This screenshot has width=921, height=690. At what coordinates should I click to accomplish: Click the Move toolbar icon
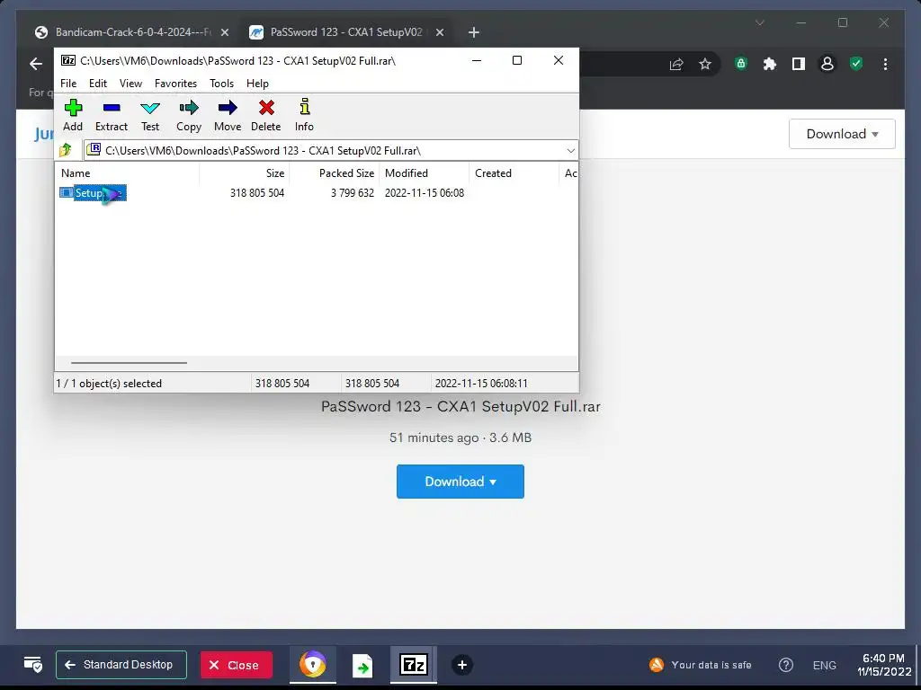[x=228, y=116]
